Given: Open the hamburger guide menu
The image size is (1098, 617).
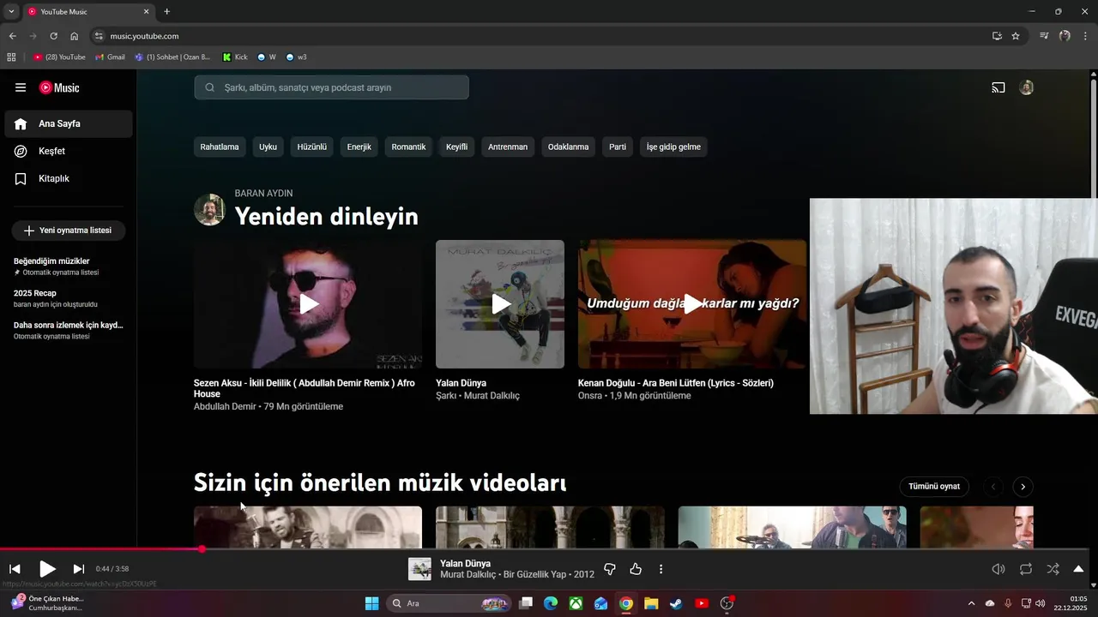Looking at the screenshot, I should [21, 87].
